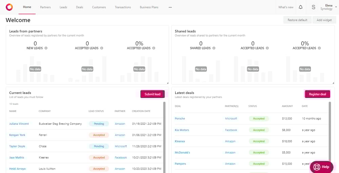The width and height of the screenshot is (339, 173).
Task: Click Add widget button
Action: coord(324,20)
